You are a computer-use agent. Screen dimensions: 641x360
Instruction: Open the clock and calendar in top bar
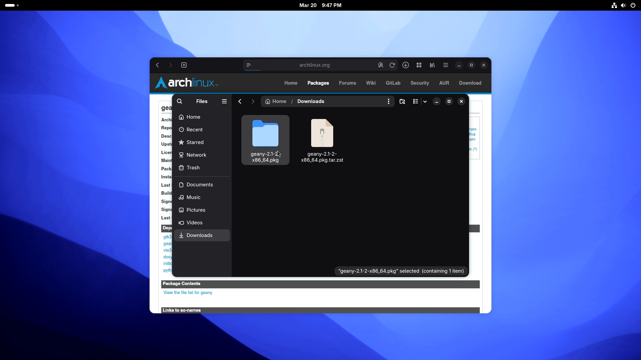tap(320, 5)
